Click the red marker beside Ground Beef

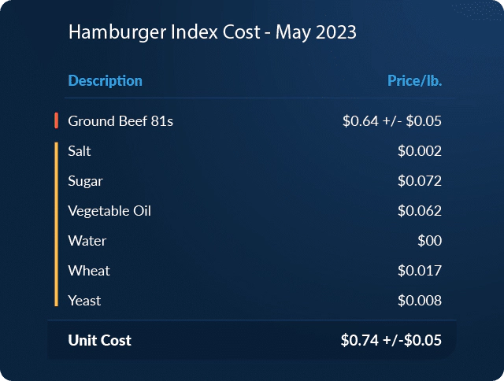point(57,120)
